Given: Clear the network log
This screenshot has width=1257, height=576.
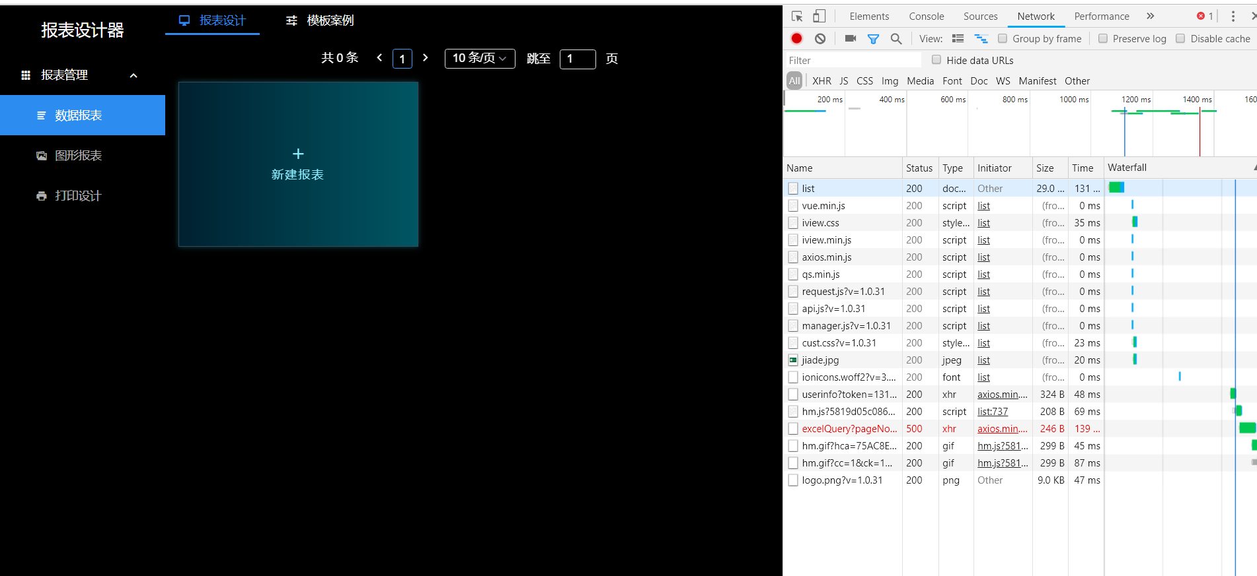Looking at the screenshot, I should click(820, 39).
